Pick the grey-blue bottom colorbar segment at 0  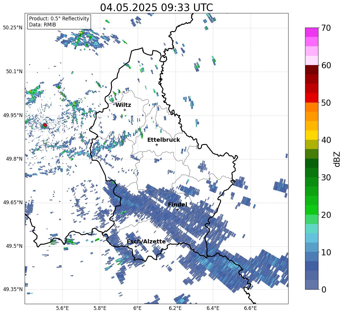coord(311,285)
